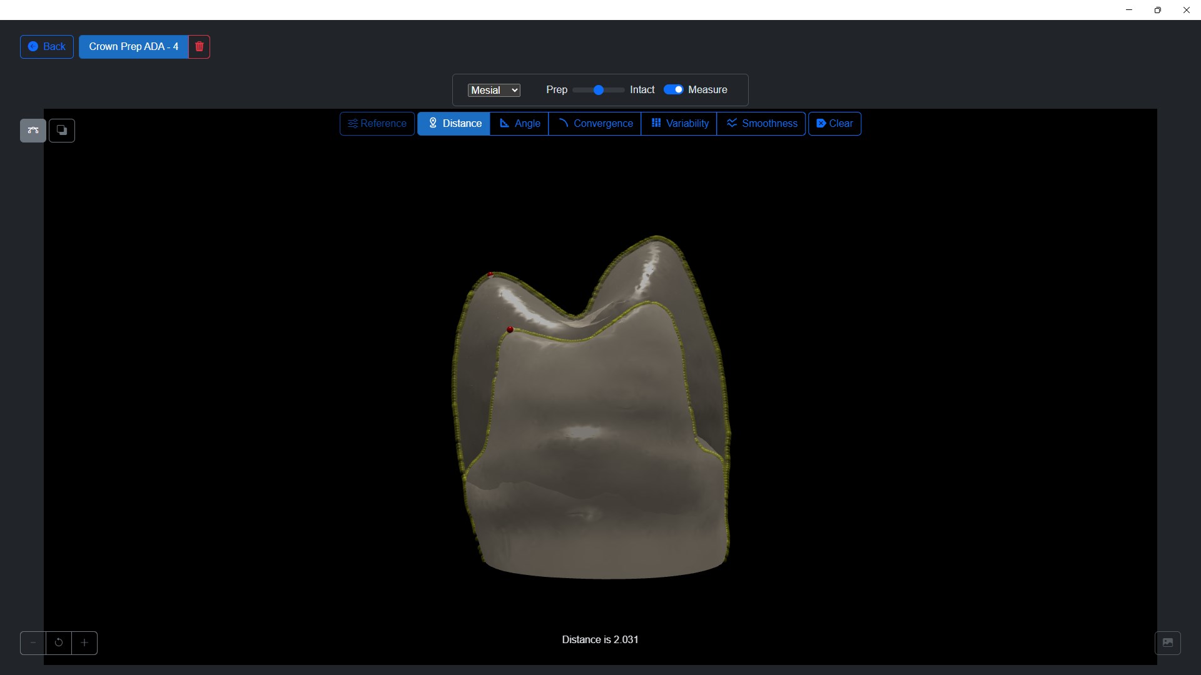Image resolution: width=1201 pixels, height=675 pixels.
Task: Open the Crown Prep ADA - 4 tab
Action: pos(133,47)
